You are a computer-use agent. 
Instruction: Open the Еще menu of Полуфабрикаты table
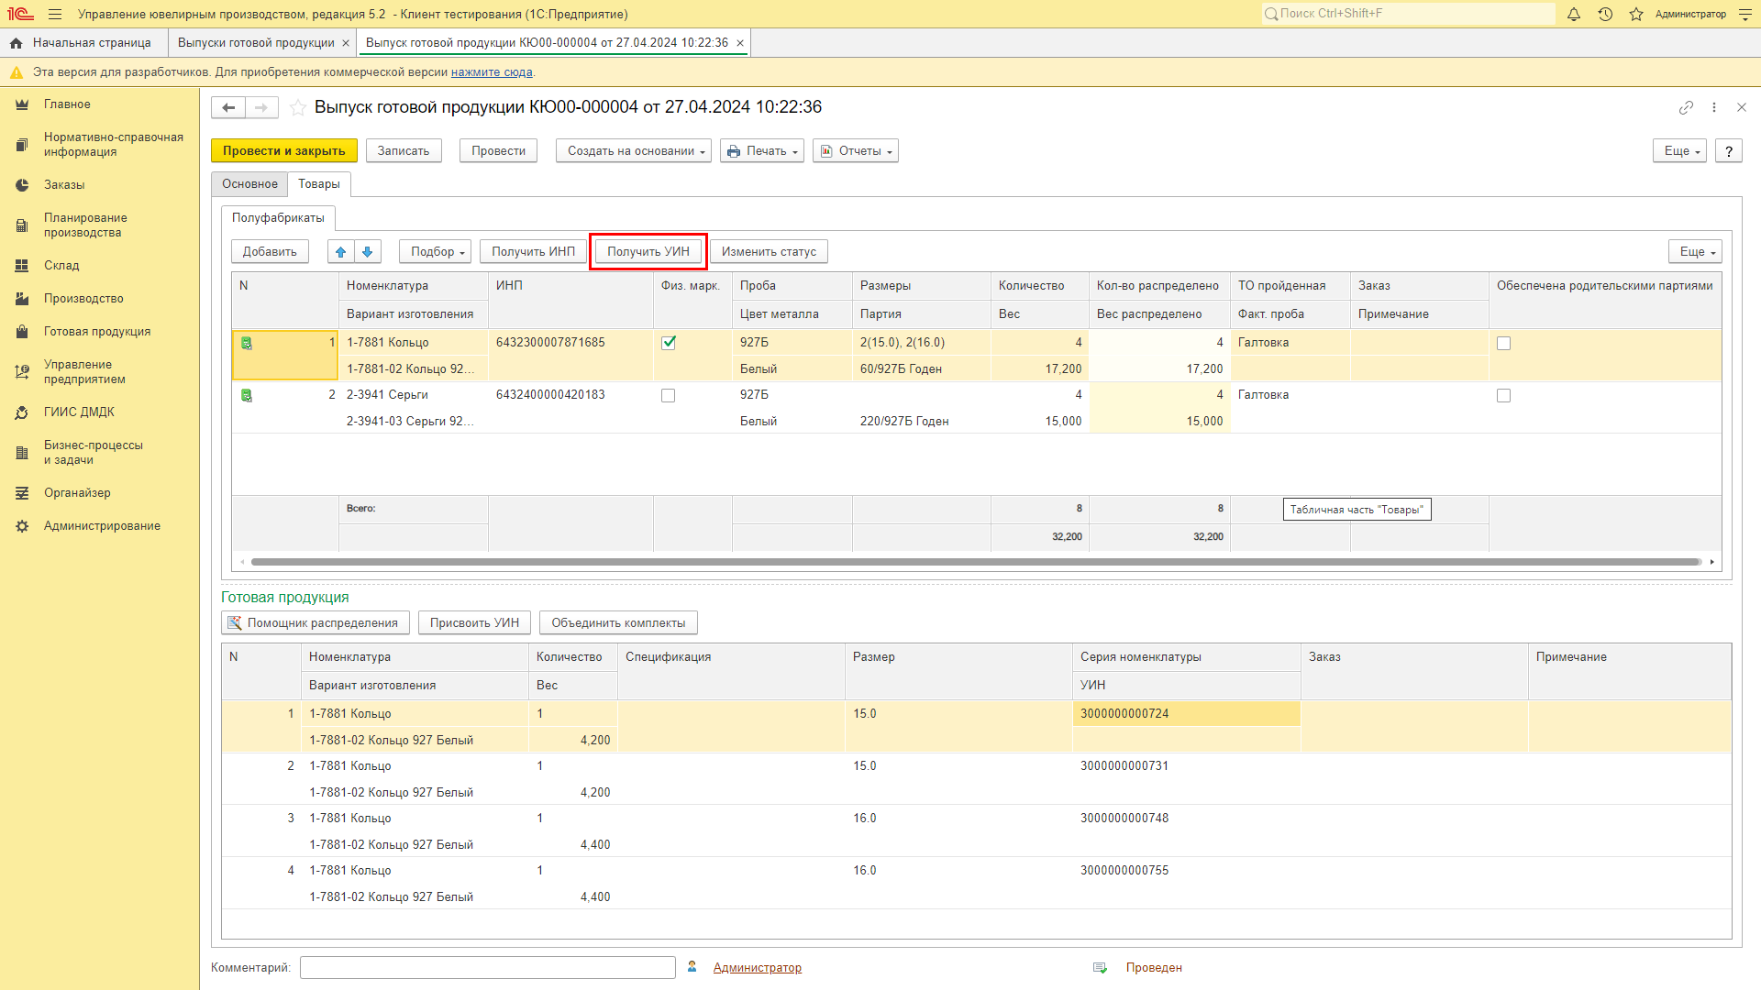click(x=1695, y=252)
